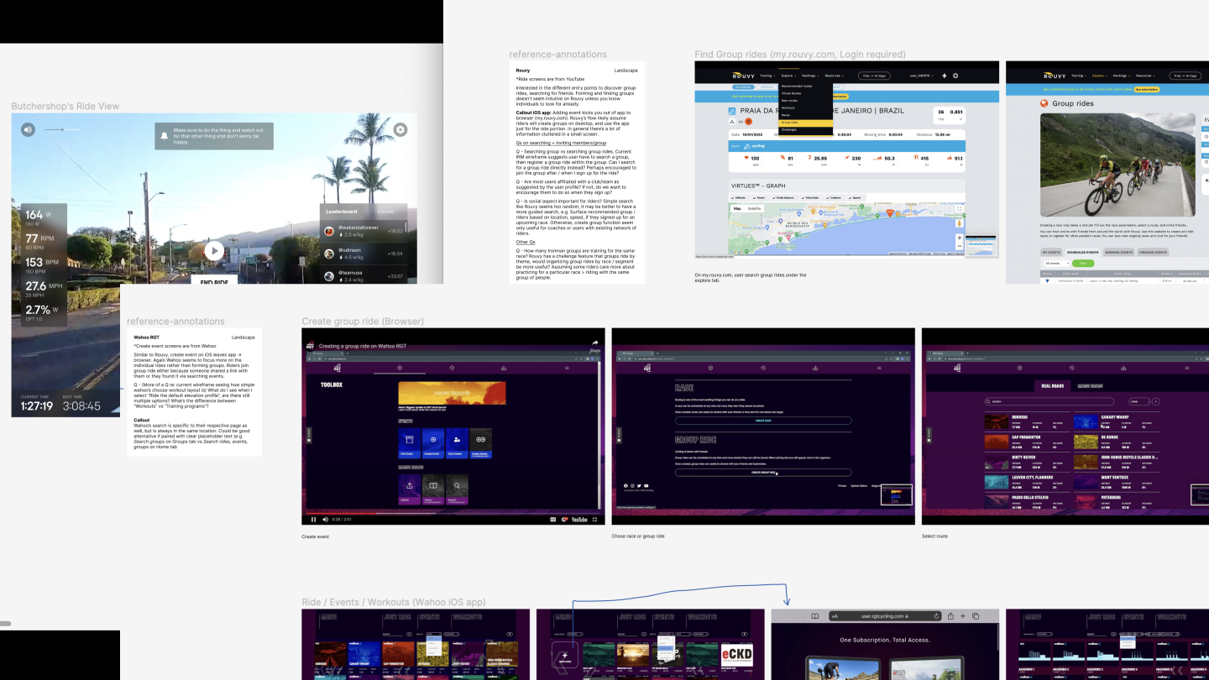The image size is (1209, 680).
Task: Open the Finished Events tab
Action: coord(1153,252)
